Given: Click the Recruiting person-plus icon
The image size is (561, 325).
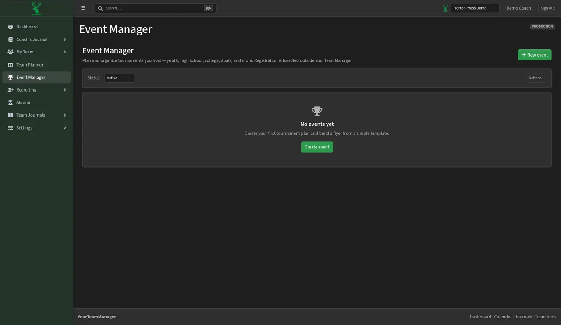Looking at the screenshot, I should pos(11,90).
